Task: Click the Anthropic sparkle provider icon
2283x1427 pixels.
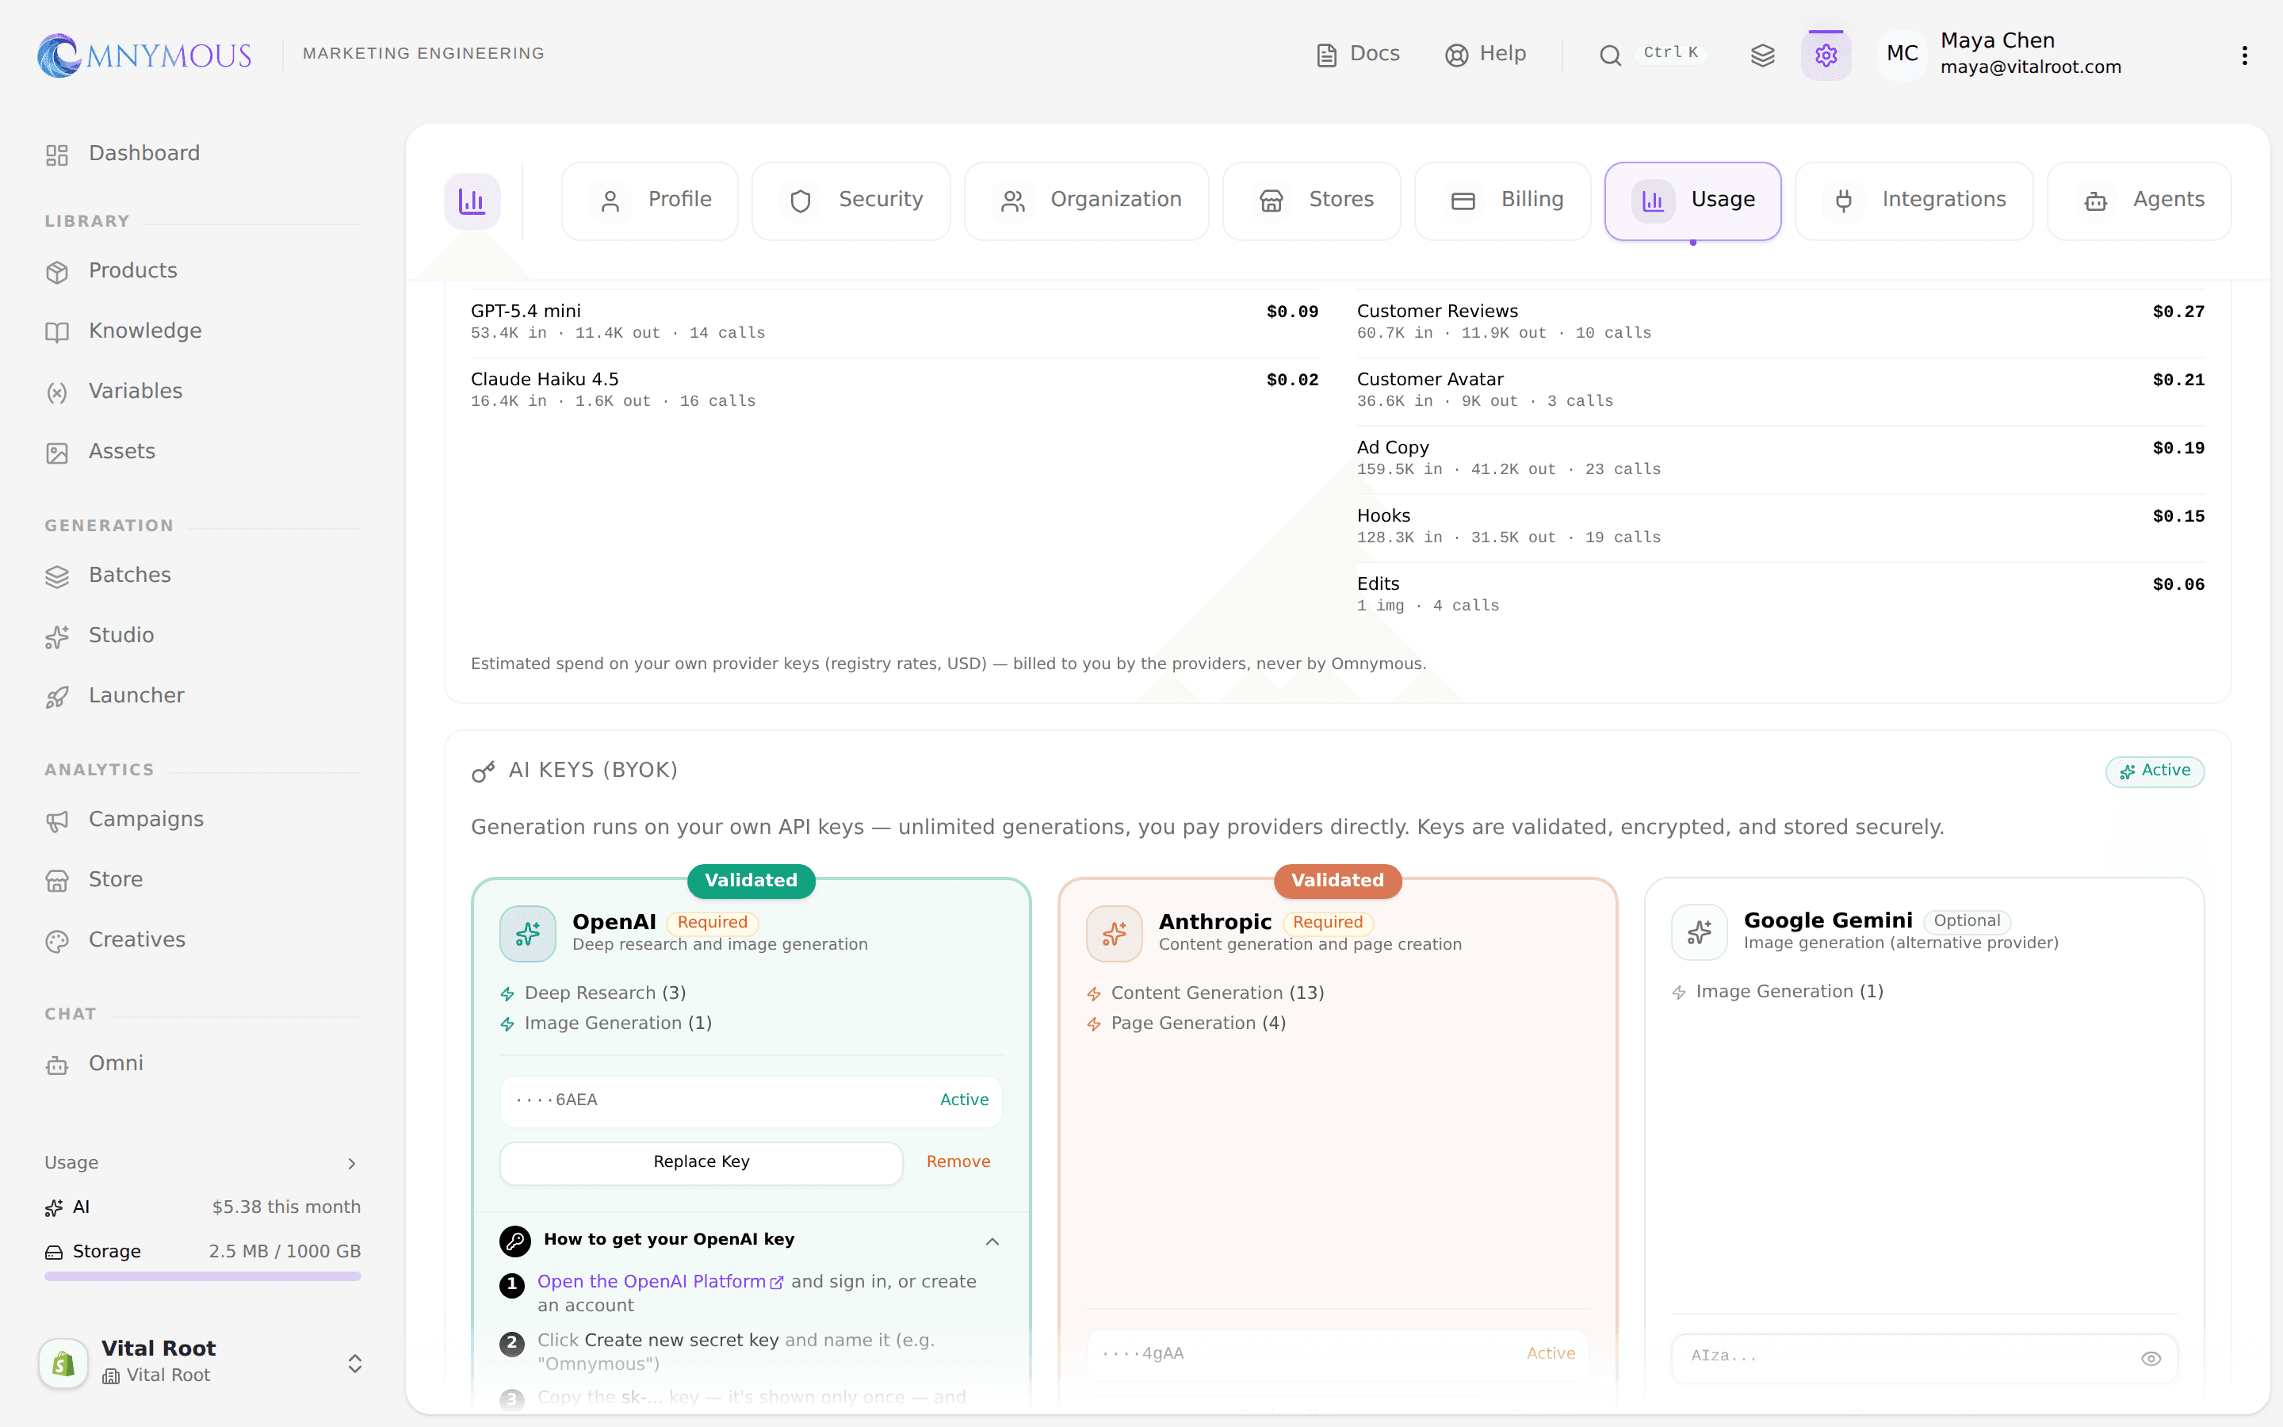Action: pos(1114,933)
